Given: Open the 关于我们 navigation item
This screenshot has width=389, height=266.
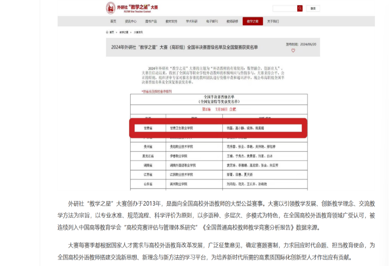Looking at the screenshot, I should click(x=273, y=22).
